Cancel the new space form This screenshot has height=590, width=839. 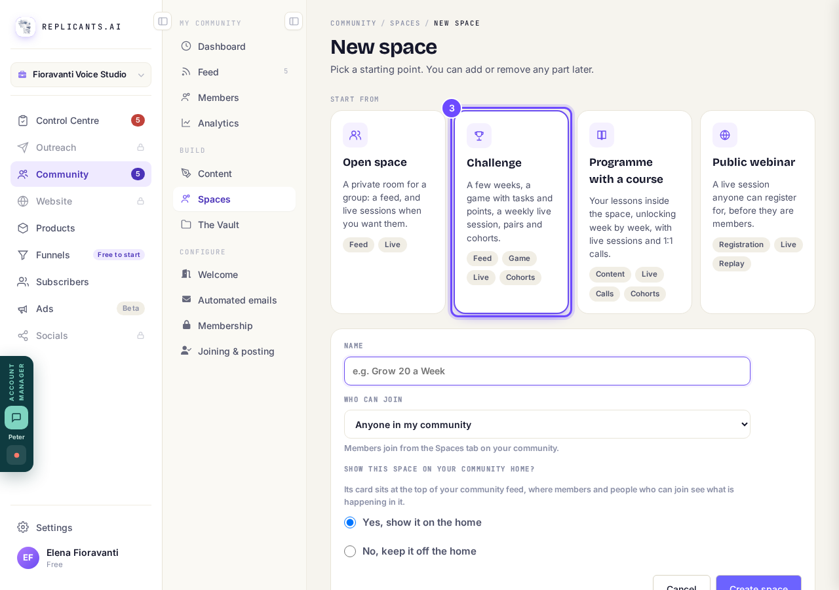tap(682, 583)
